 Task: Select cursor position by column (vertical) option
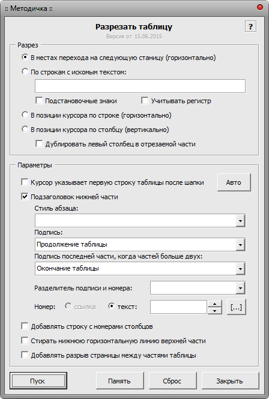(25, 130)
